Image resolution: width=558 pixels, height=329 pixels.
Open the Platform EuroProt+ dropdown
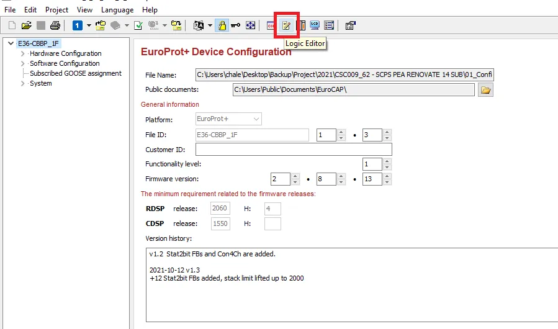click(228, 119)
